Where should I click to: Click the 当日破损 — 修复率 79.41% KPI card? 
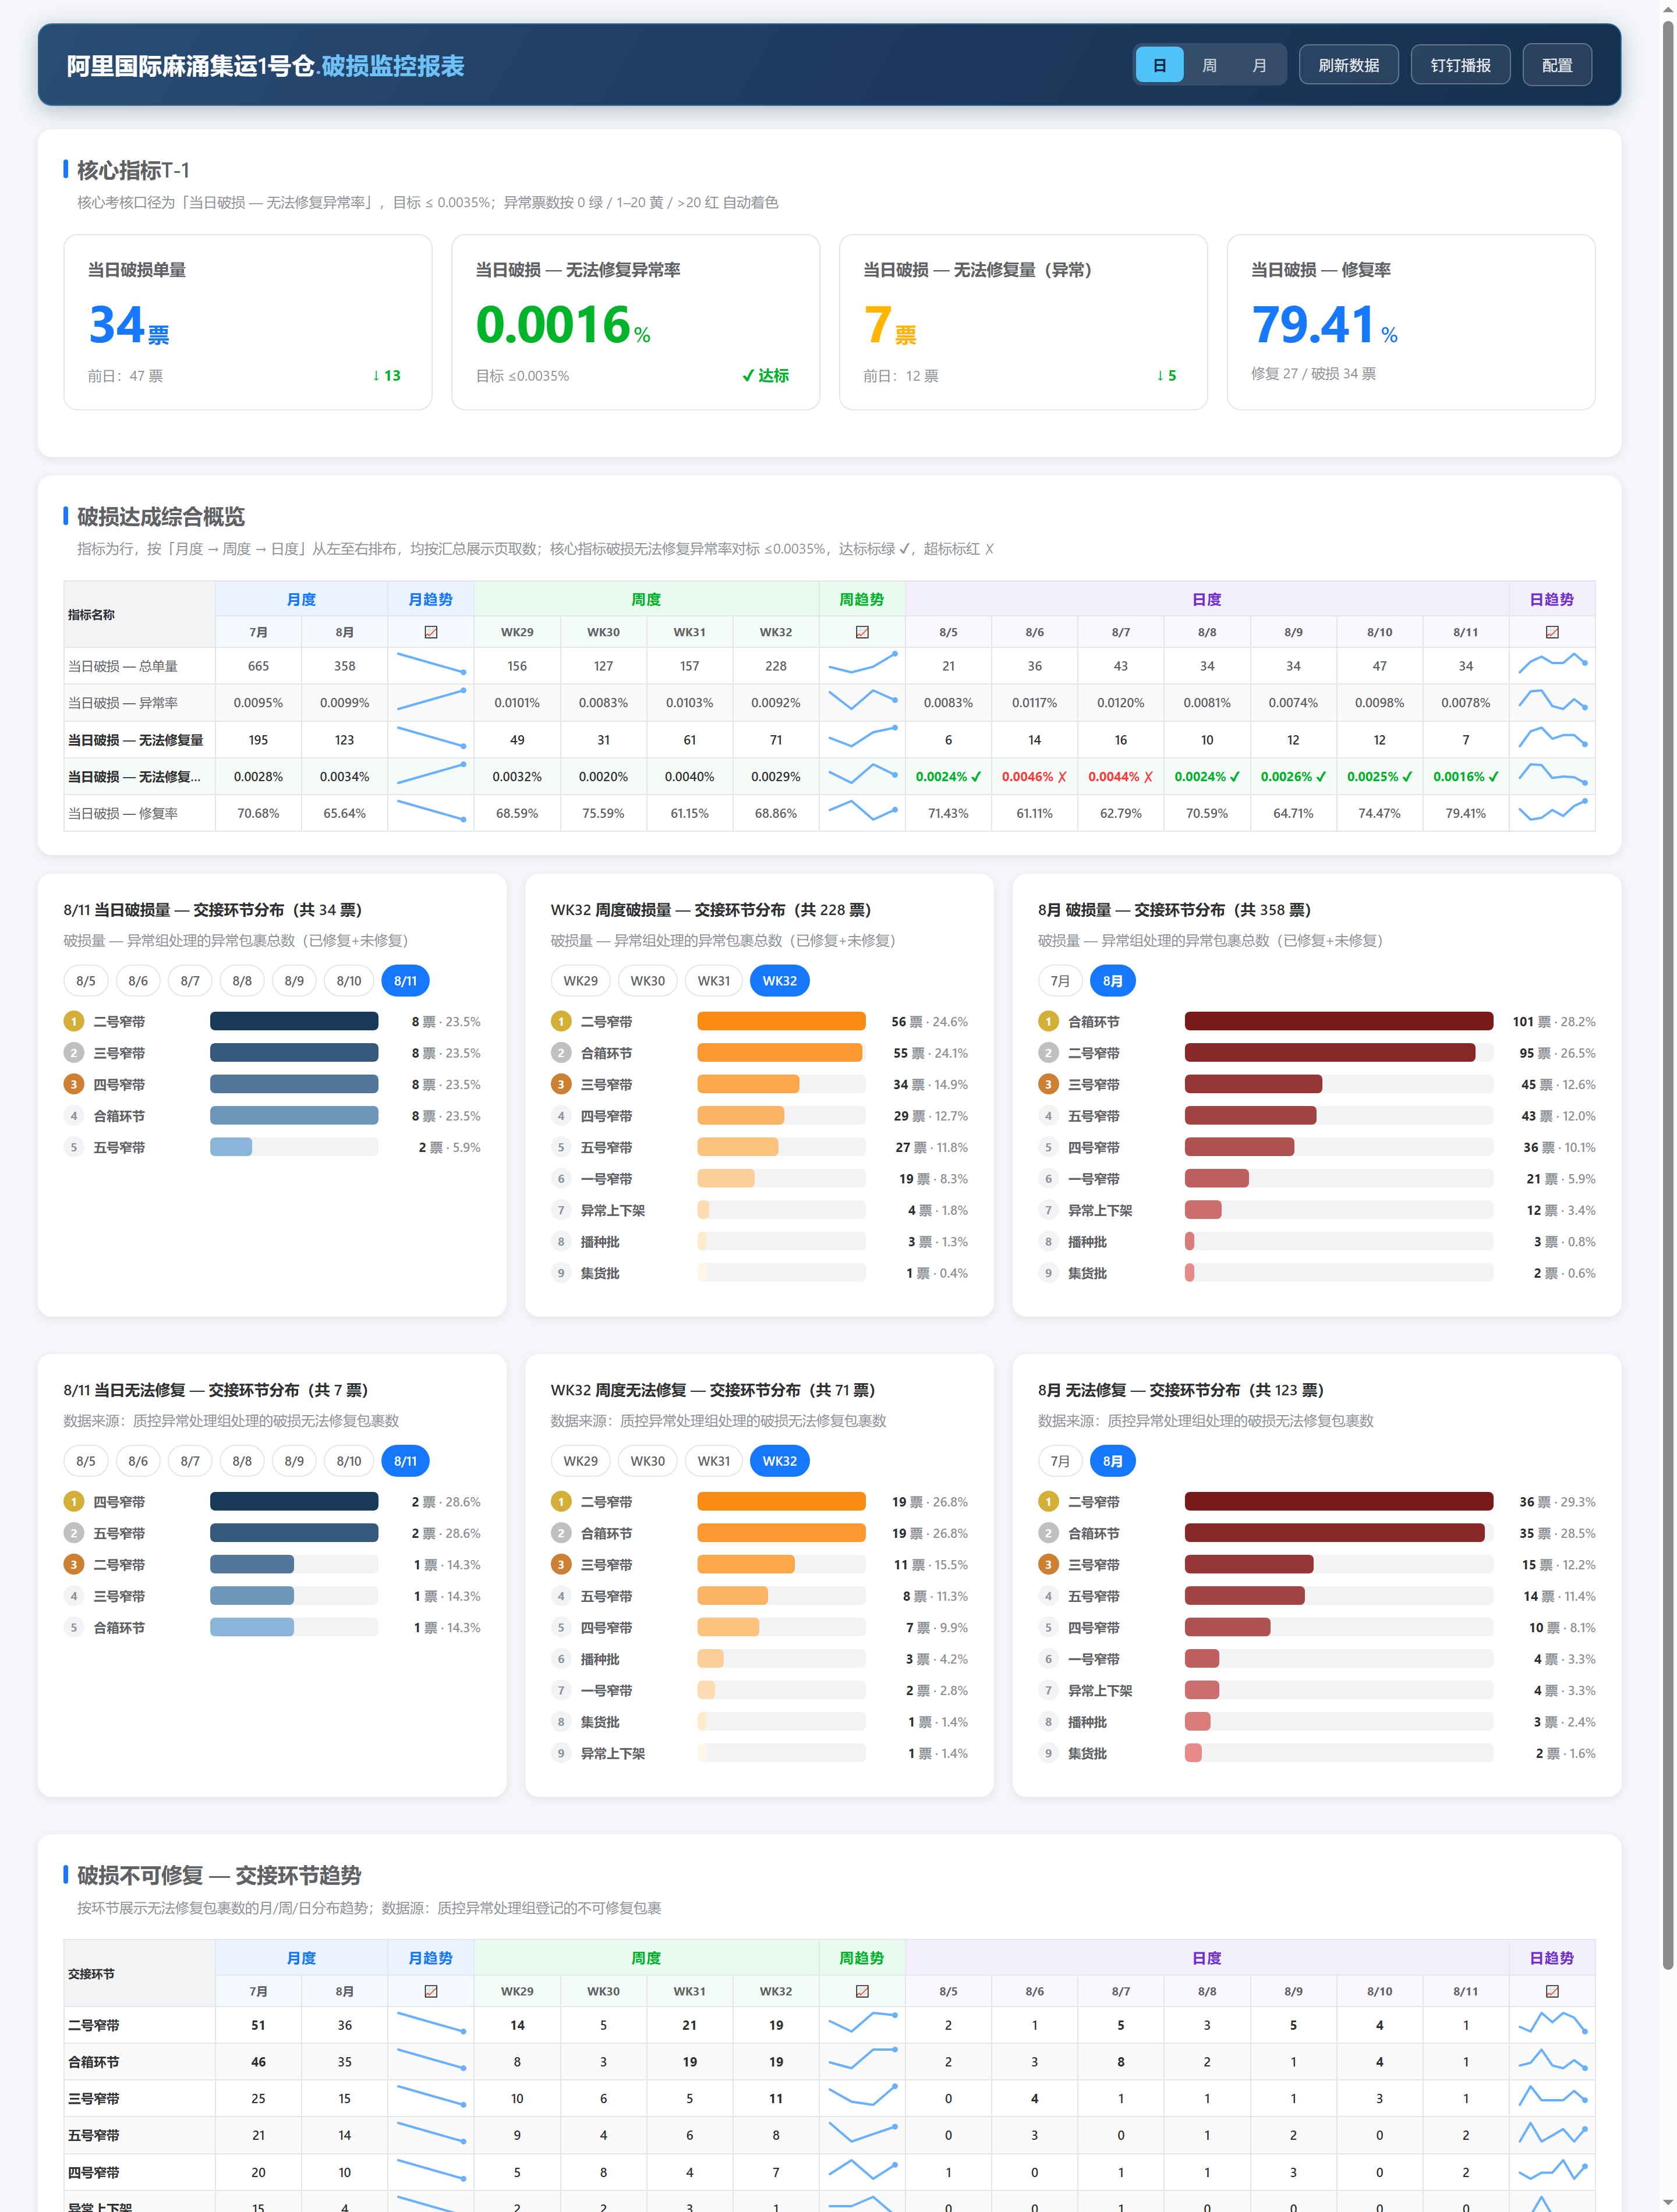[x=1411, y=321]
